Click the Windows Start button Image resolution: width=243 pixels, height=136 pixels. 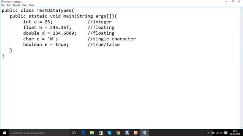tap(4, 133)
